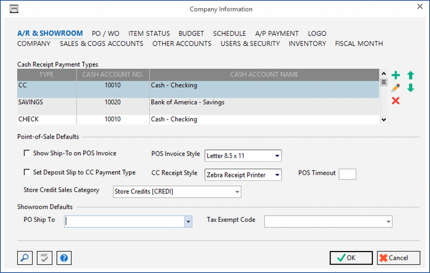
Task: Click the magnifying glass search button
Action: point(25,258)
